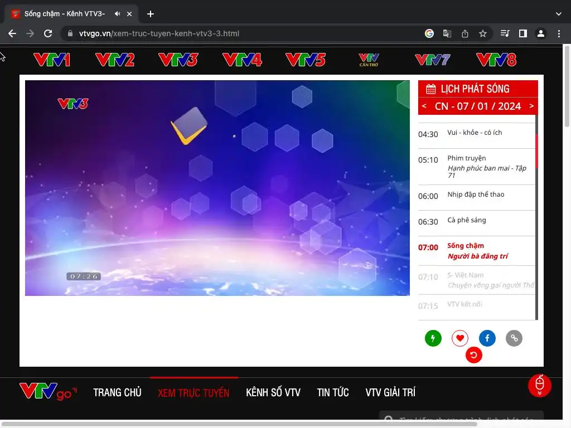Viewport: 571px width, 428px height.
Task: Open a new browser tab
Action: click(x=151, y=14)
